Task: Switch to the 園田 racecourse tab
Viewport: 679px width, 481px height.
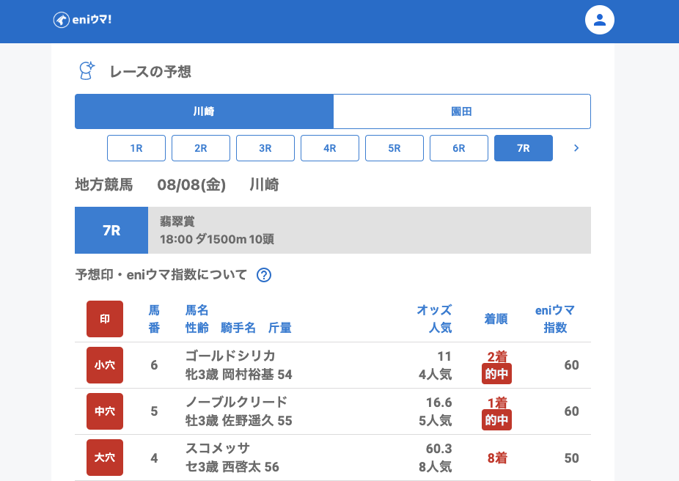Action: tap(462, 111)
